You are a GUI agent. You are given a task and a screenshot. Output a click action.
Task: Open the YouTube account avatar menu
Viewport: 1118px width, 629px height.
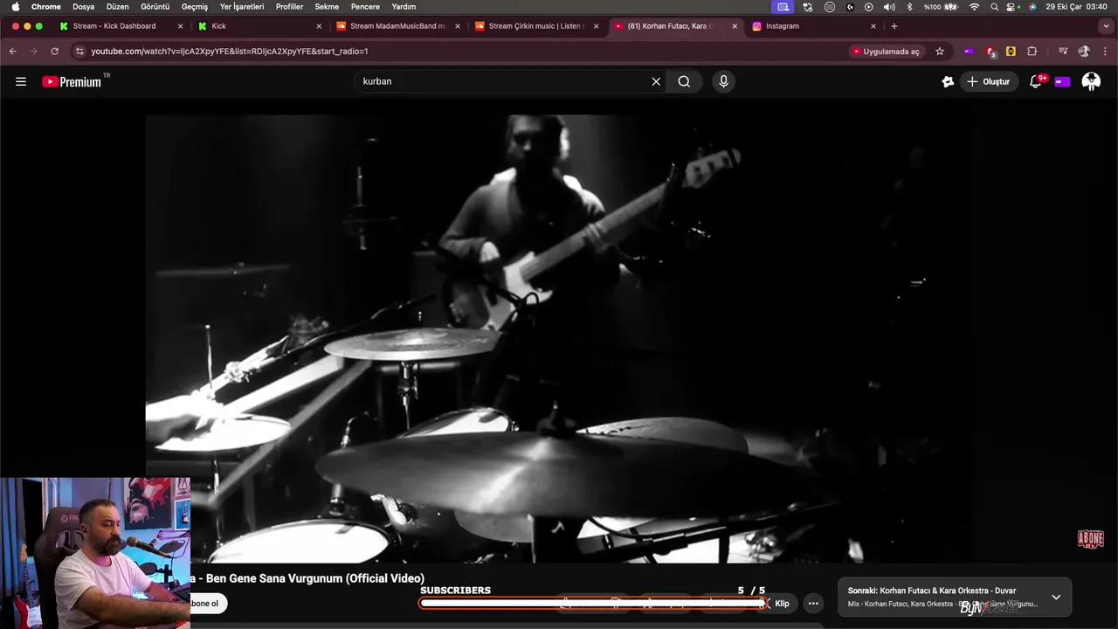click(1091, 81)
